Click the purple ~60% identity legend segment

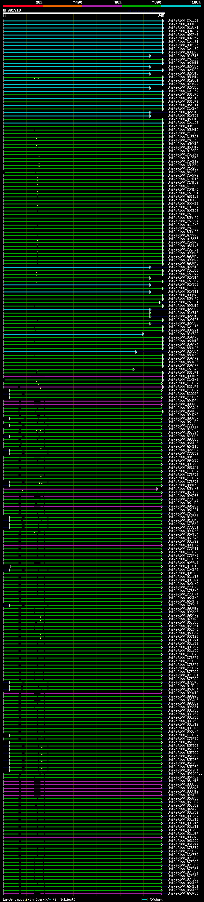[102, 6]
